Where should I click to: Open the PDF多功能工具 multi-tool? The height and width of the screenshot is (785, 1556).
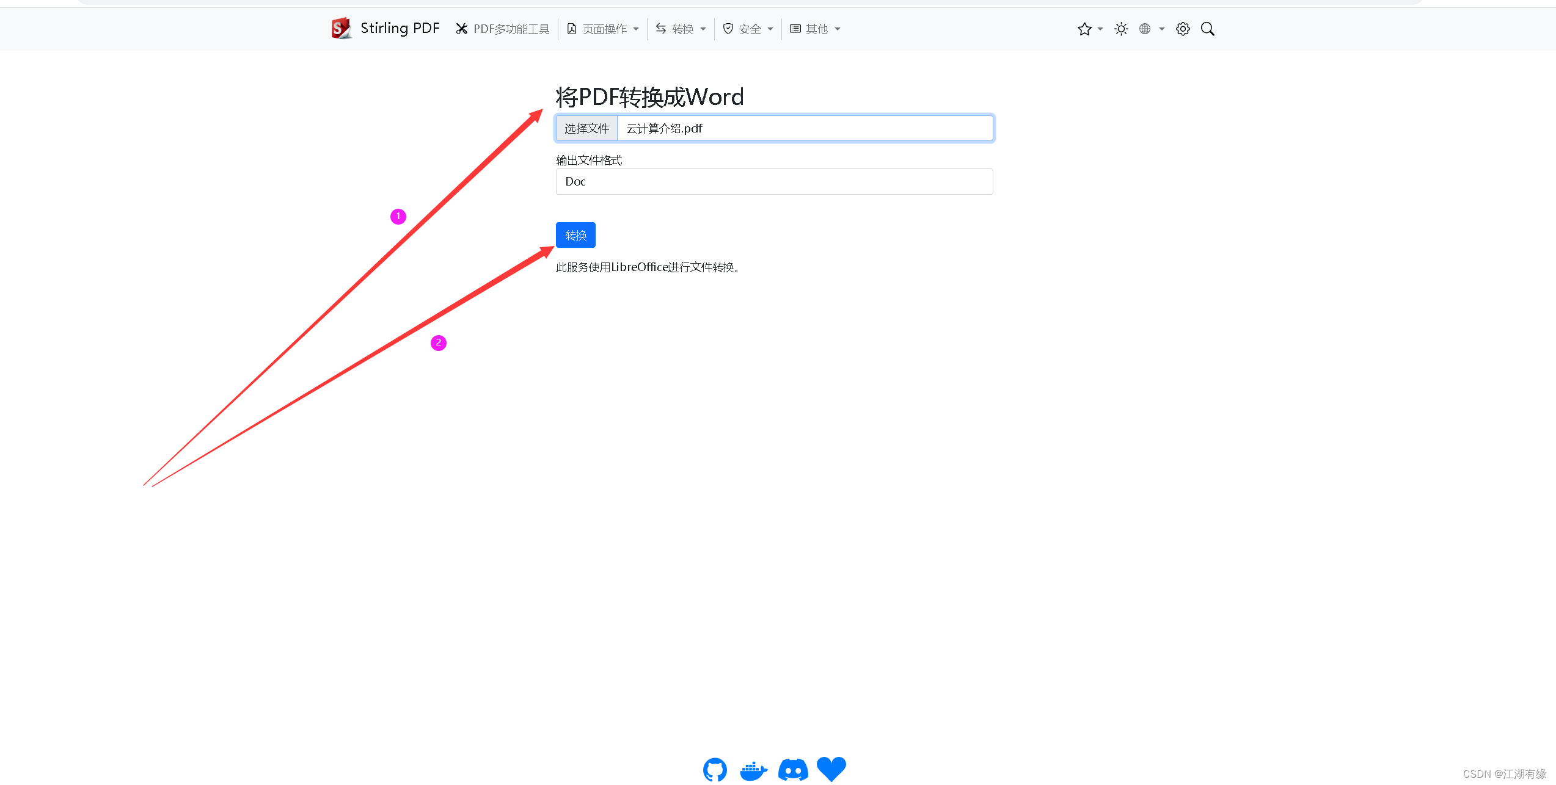click(x=502, y=29)
